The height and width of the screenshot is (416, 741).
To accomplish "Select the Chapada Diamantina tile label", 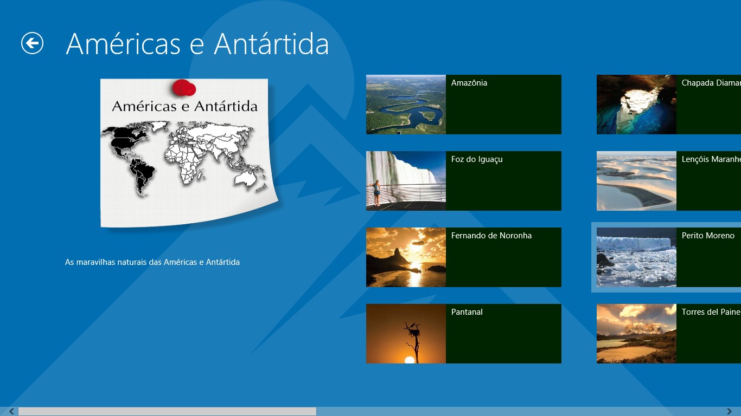I will pos(711,83).
